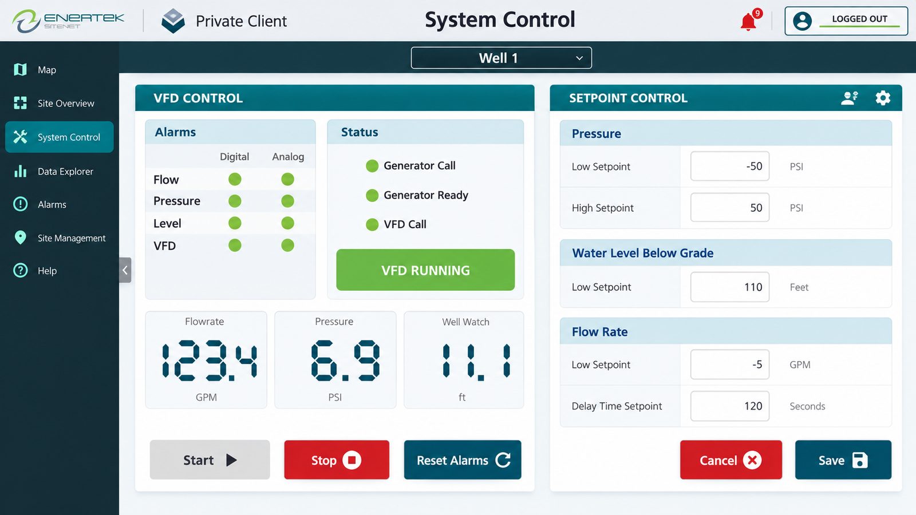The height and width of the screenshot is (515, 916).
Task: Edit the Delay Time Setpoint field
Action: coord(730,406)
